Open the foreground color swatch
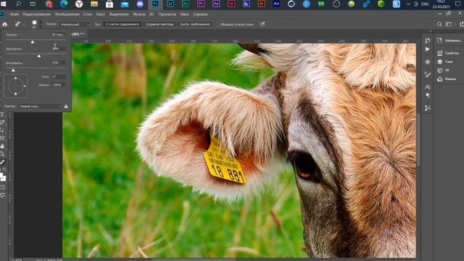This screenshot has height=261, width=464. coord(1,175)
